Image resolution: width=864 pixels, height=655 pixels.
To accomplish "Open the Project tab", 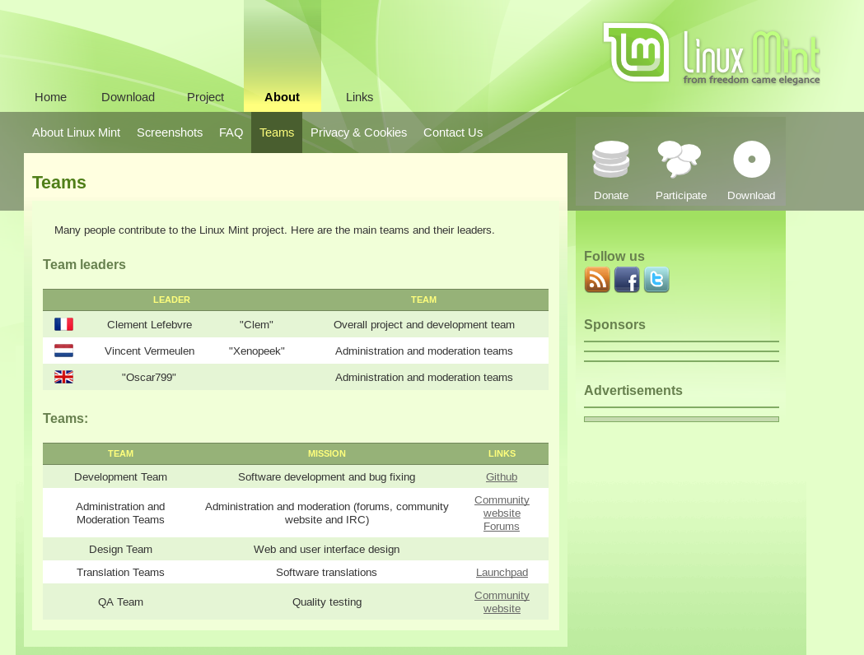I will 205,97.
